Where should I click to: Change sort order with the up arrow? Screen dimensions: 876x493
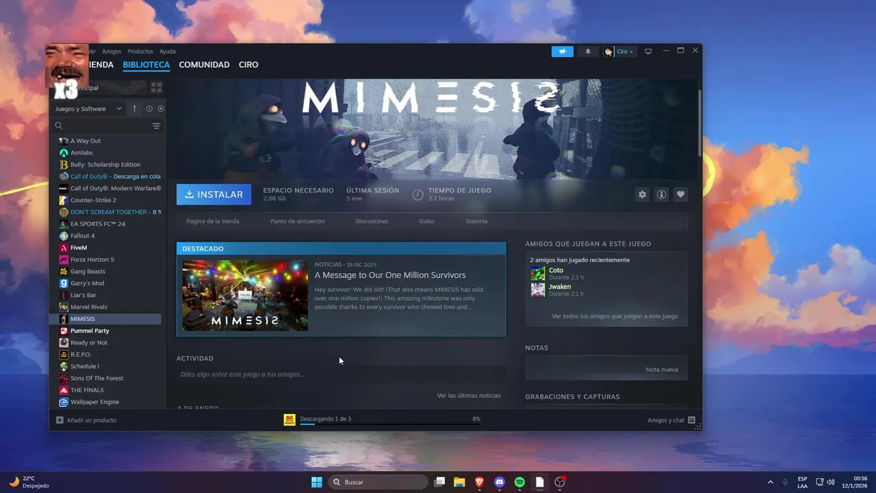135,109
